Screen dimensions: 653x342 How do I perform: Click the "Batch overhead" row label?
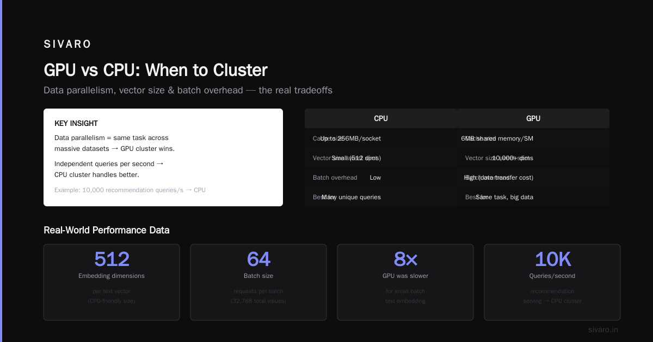335,178
